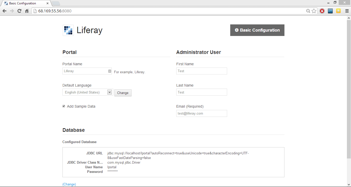Open the Chrome hamburger menu
This screenshot has width=351, height=187.
point(347,11)
